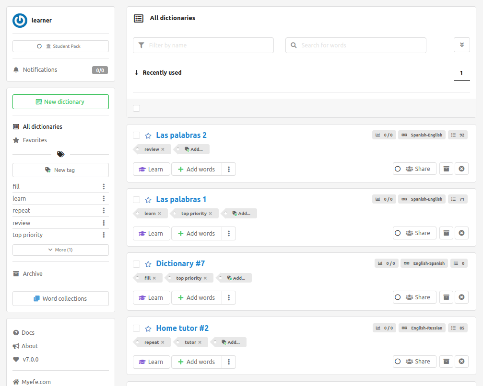Expand the double-chevron filter options
The width and height of the screenshot is (483, 386).
click(x=461, y=45)
